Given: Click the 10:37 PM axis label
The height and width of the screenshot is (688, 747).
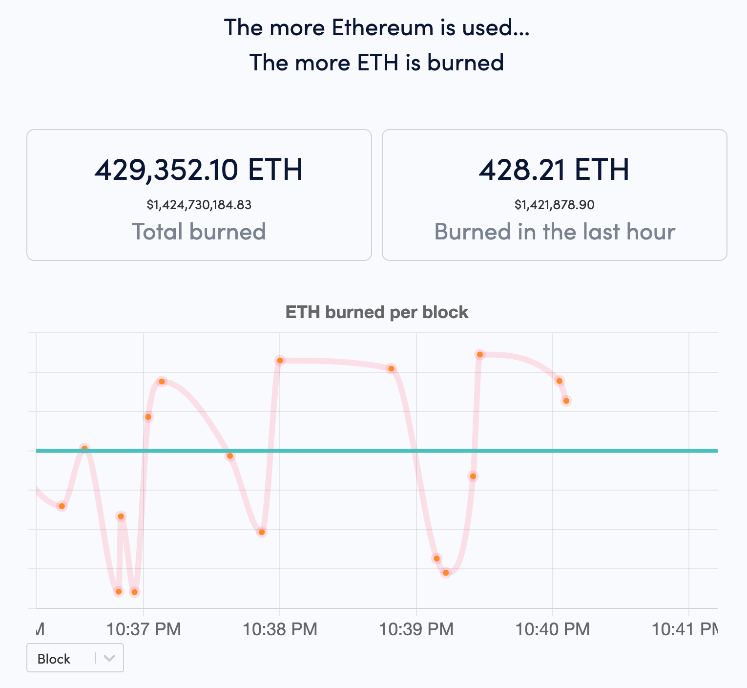Looking at the screenshot, I should [144, 629].
